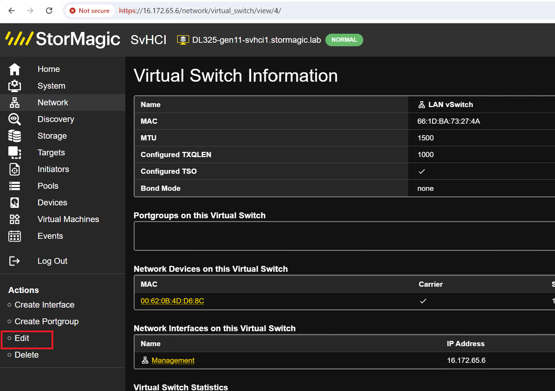Click the Carrier checkmark in devices table
This screenshot has width=555, height=391.
pos(423,301)
